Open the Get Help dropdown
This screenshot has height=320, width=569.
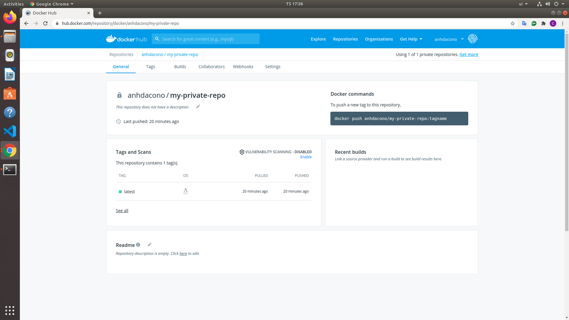tap(411, 39)
